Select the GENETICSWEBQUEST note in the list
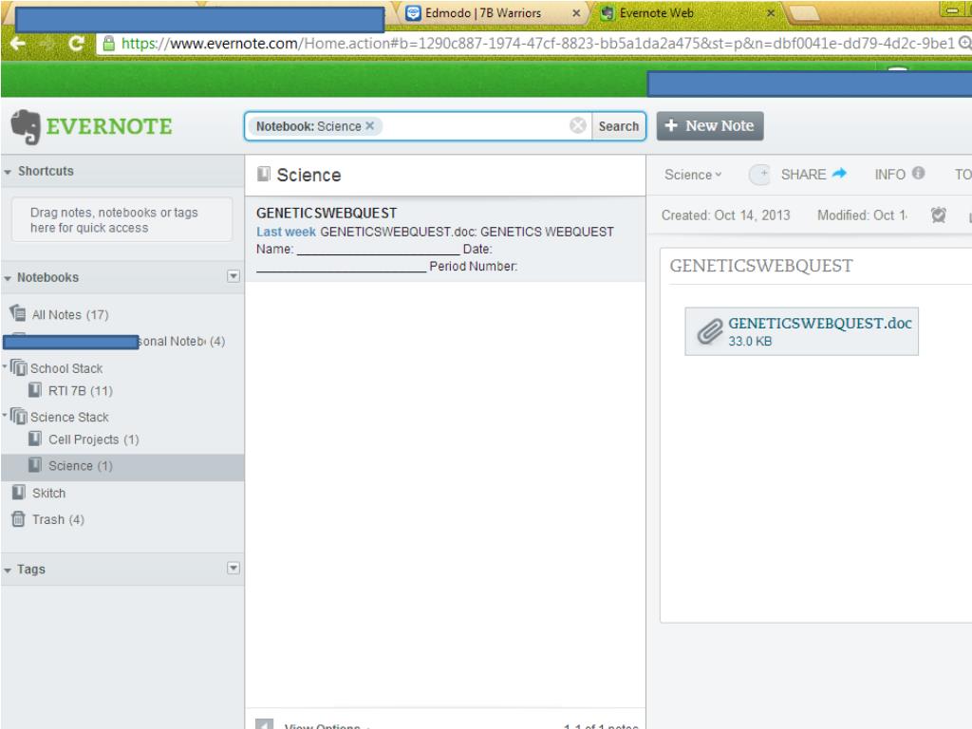This screenshot has width=972, height=729. coord(445,239)
